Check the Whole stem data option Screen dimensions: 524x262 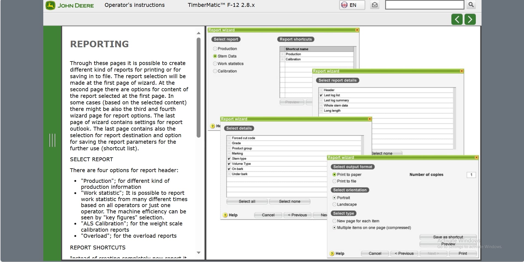[321, 105]
